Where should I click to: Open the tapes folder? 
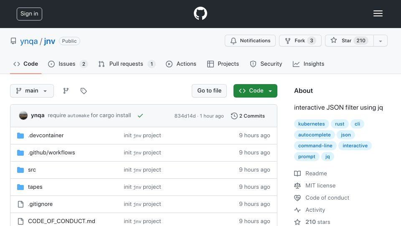point(35,187)
